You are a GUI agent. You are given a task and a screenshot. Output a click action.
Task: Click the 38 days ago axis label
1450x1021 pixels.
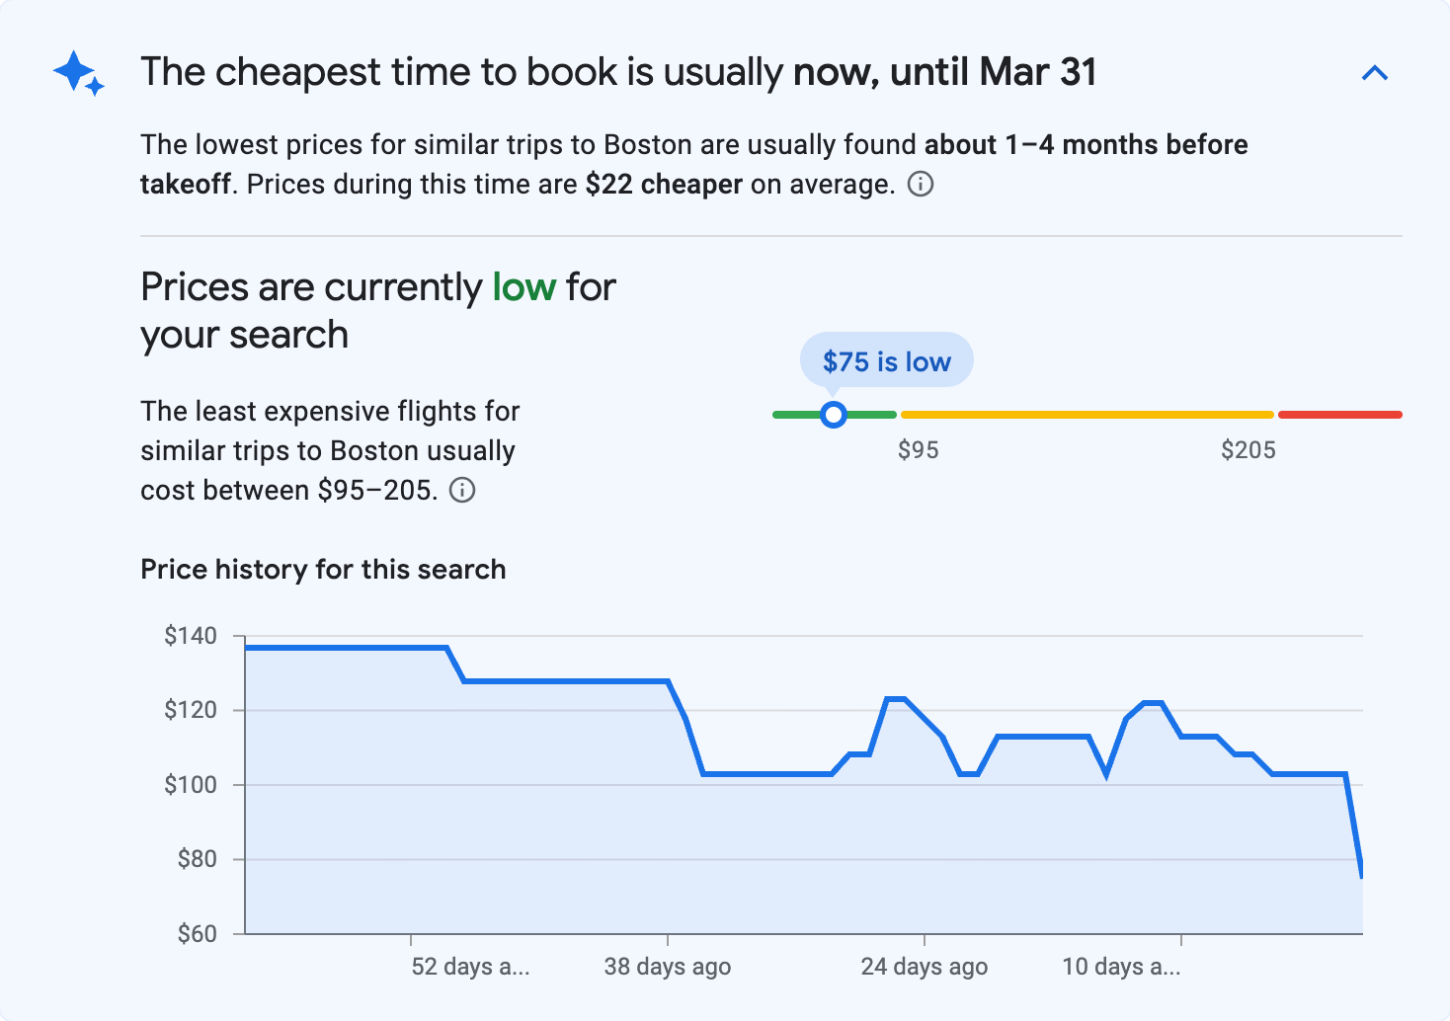(x=668, y=967)
